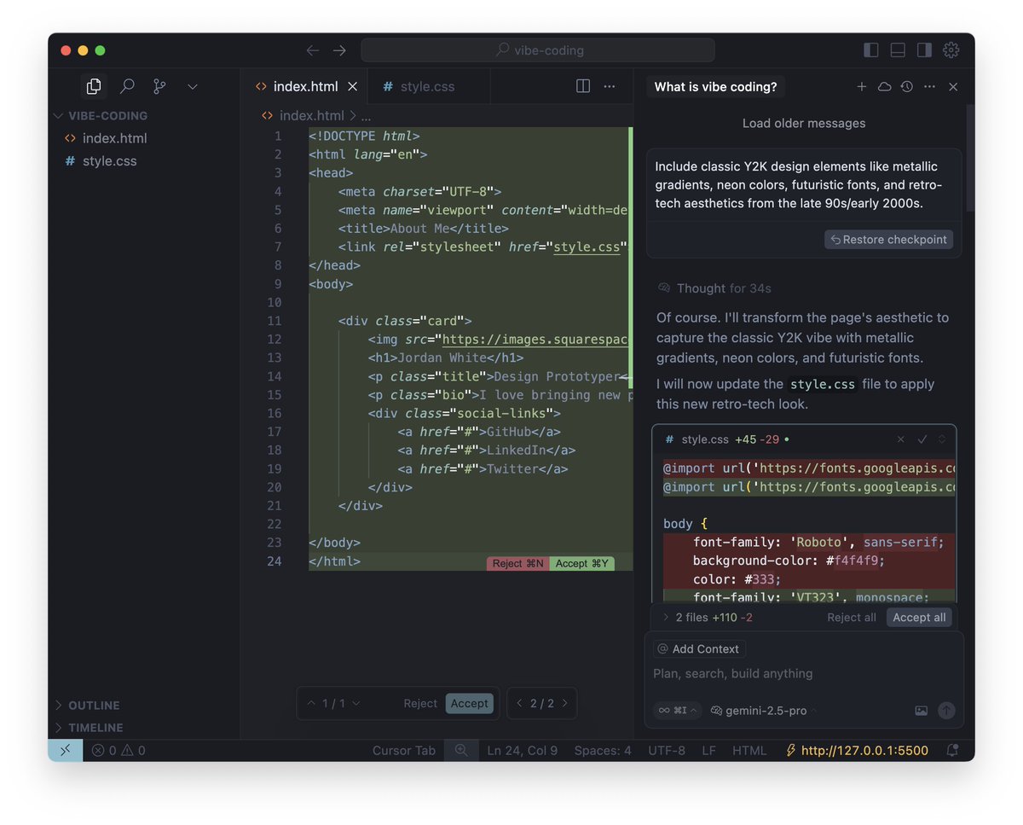Open editor more actions ellipsis

pyautogui.click(x=610, y=86)
